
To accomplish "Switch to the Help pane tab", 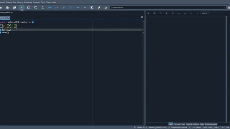I will (183, 124).
